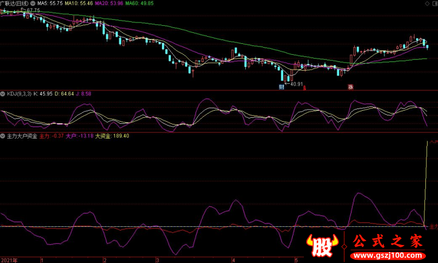The height and width of the screenshot is (263, 438).
Task: Click the 2021年 time axis label
Action: click(9, 260)
